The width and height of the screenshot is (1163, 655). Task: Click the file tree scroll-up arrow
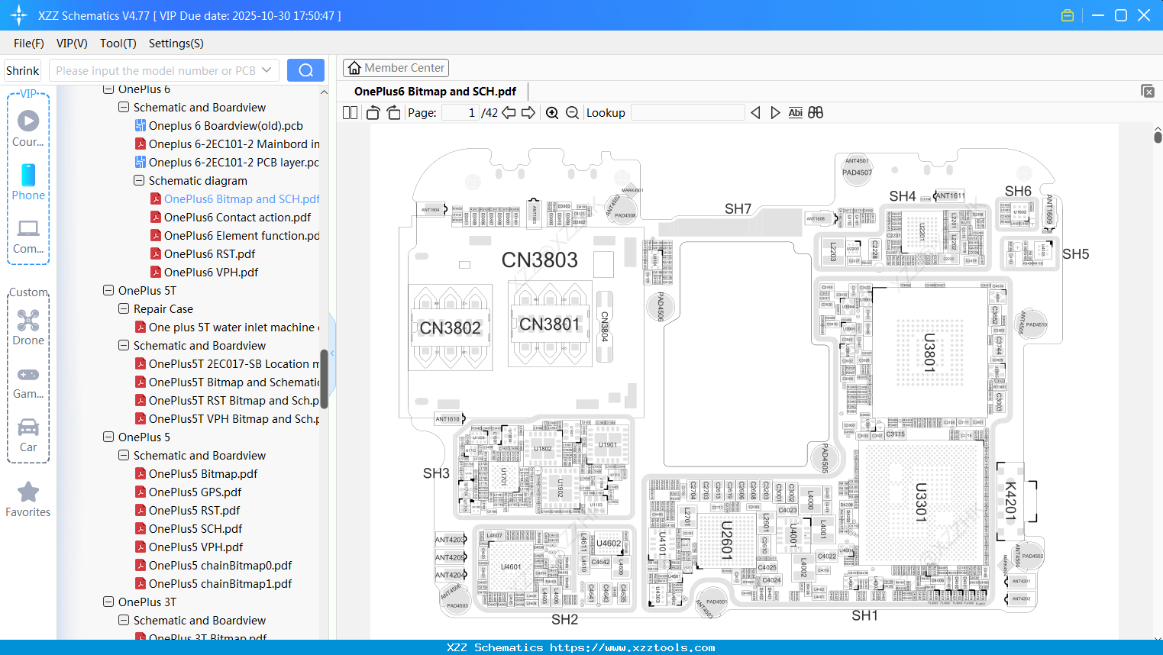(324, 92)
